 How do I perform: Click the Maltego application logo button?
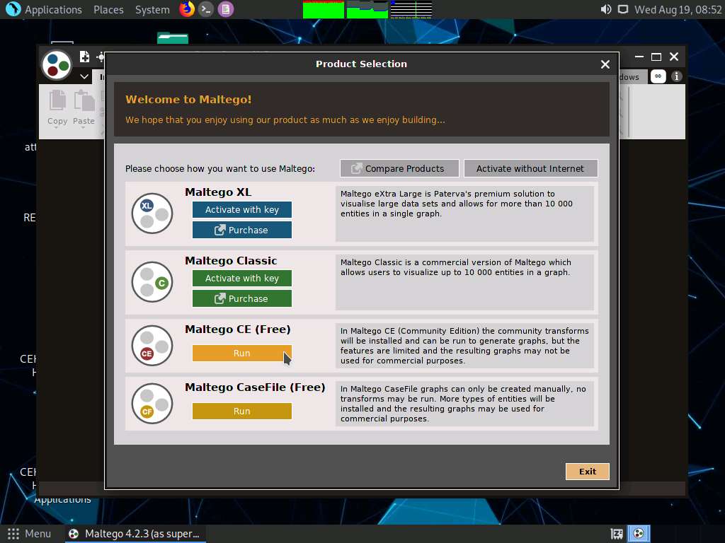[57, 65]
